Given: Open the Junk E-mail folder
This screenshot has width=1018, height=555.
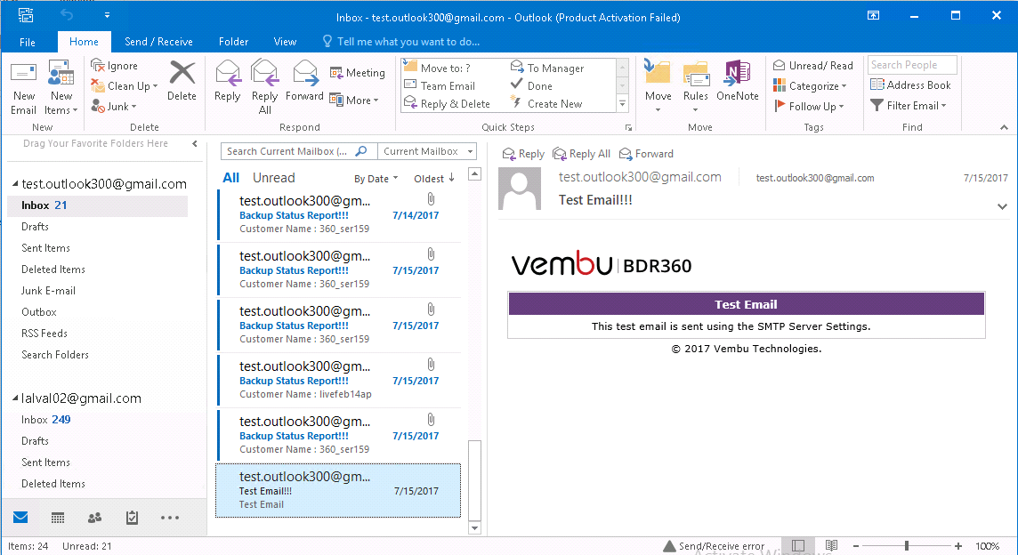Looking at the screenshot, I should [48, 291].
